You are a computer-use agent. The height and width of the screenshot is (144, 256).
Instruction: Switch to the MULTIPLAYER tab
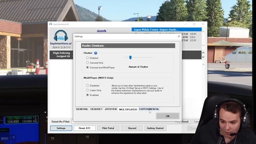pyautogui.click(x=128, y=109)
